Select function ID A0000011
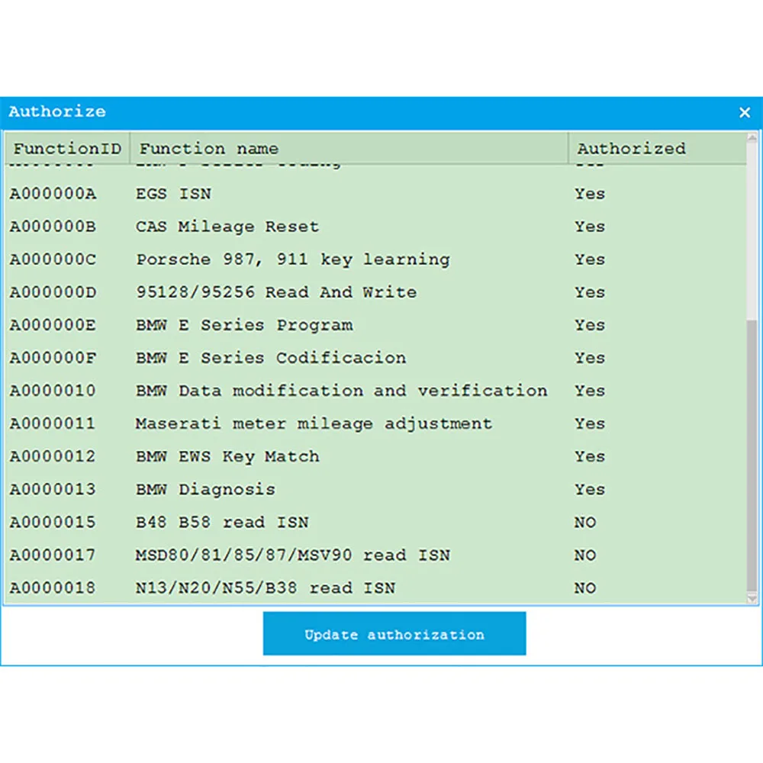763x763 pixels. point(53,423)
